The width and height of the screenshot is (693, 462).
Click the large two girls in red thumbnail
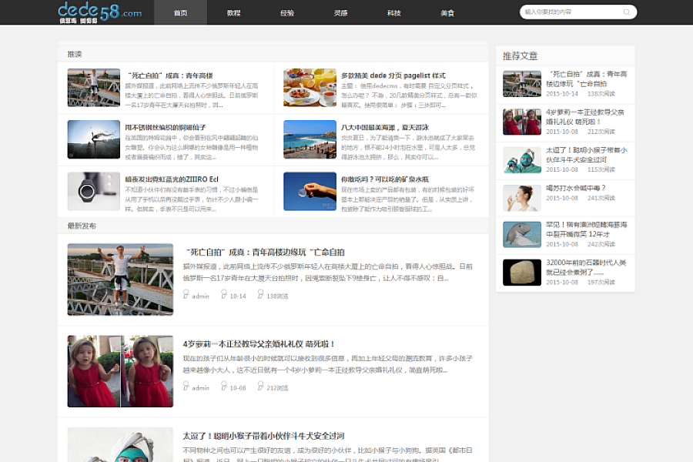(120, 371)
